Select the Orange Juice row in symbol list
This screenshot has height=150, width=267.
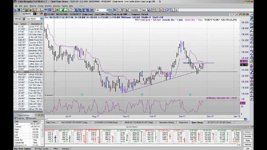pyautogui.click(x=28, y=61)
